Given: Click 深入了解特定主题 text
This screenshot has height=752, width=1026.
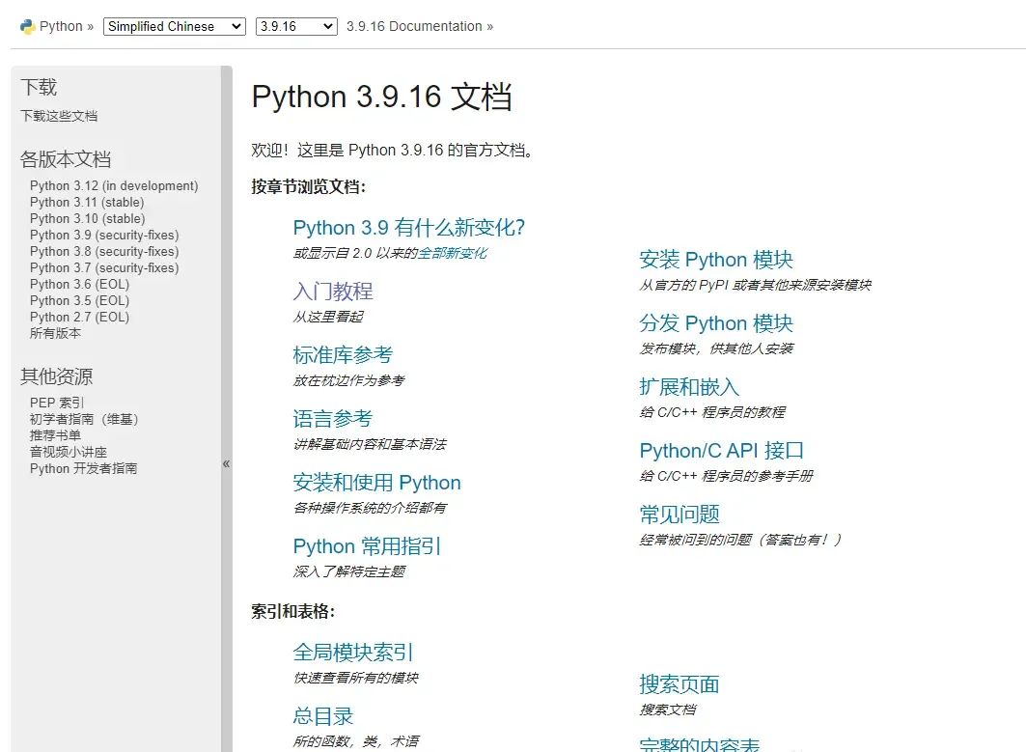Looking at the screenshot, I should tap(348, 571).
